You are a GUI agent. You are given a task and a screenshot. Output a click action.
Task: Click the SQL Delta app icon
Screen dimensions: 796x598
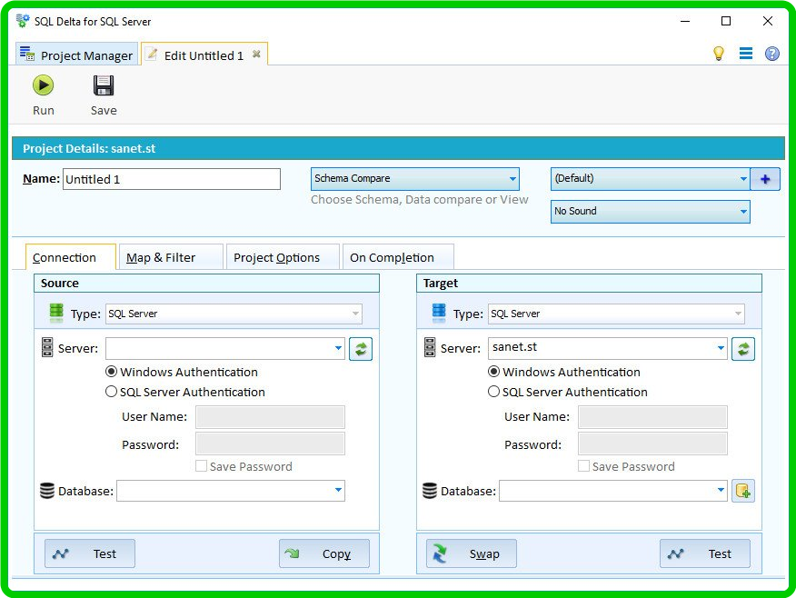click(23, 21)
